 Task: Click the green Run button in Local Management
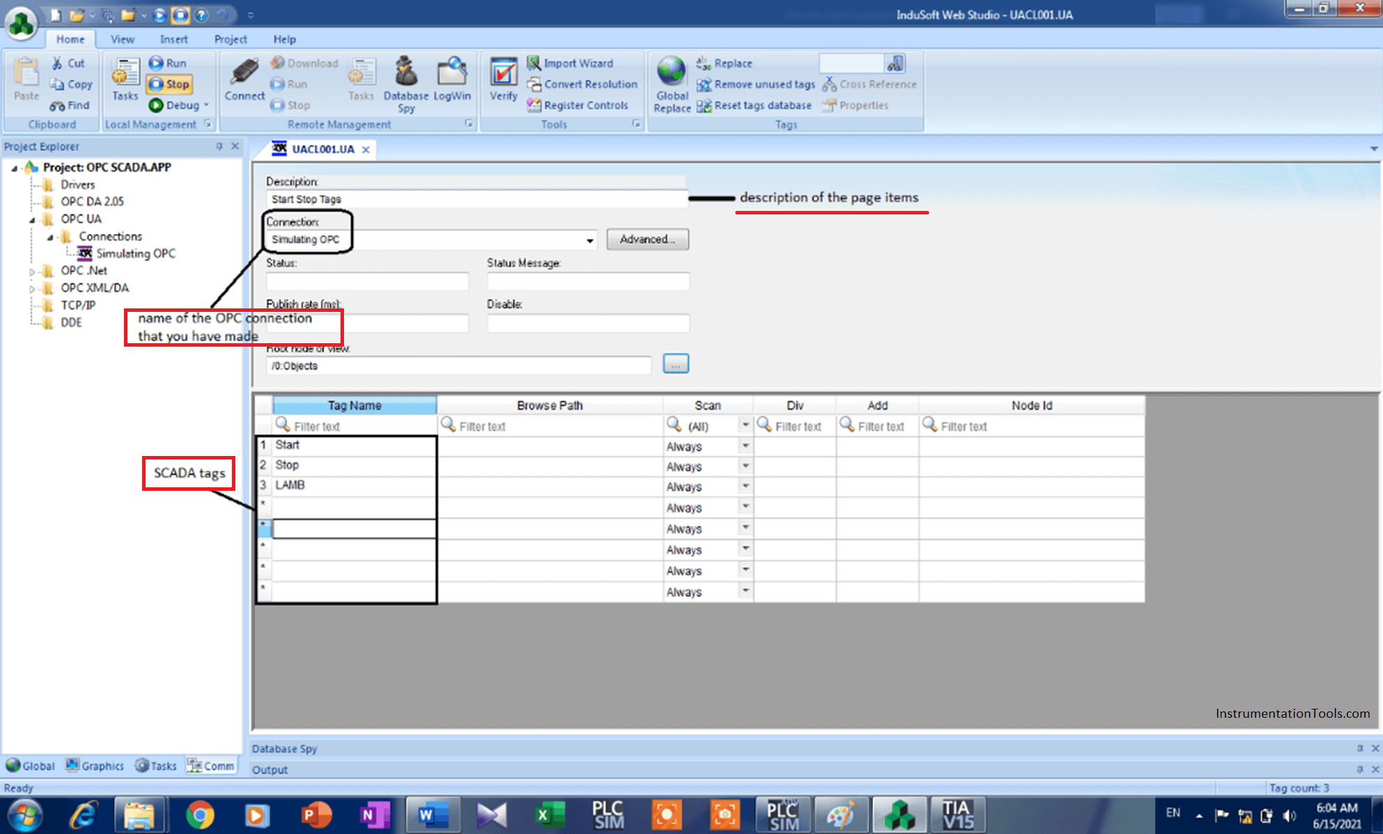point(168,63)
